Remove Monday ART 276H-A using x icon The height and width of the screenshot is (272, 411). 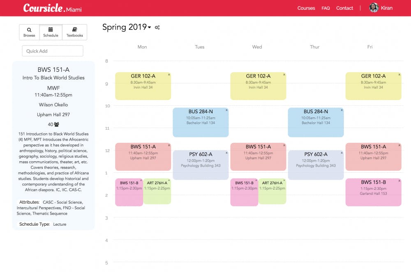point(169,181)
